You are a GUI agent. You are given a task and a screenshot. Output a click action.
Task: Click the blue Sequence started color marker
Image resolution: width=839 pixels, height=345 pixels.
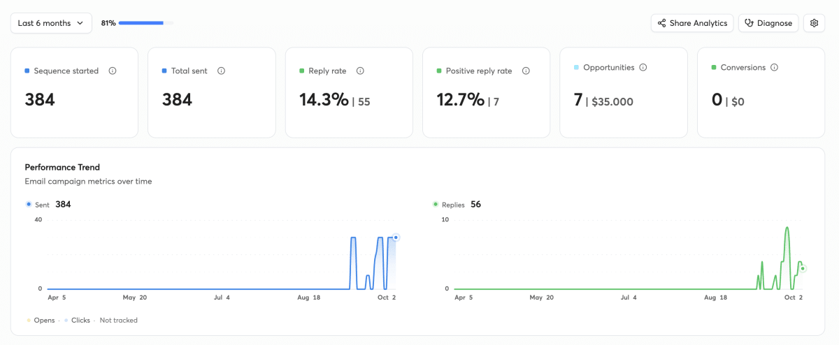tap(27, 71)
